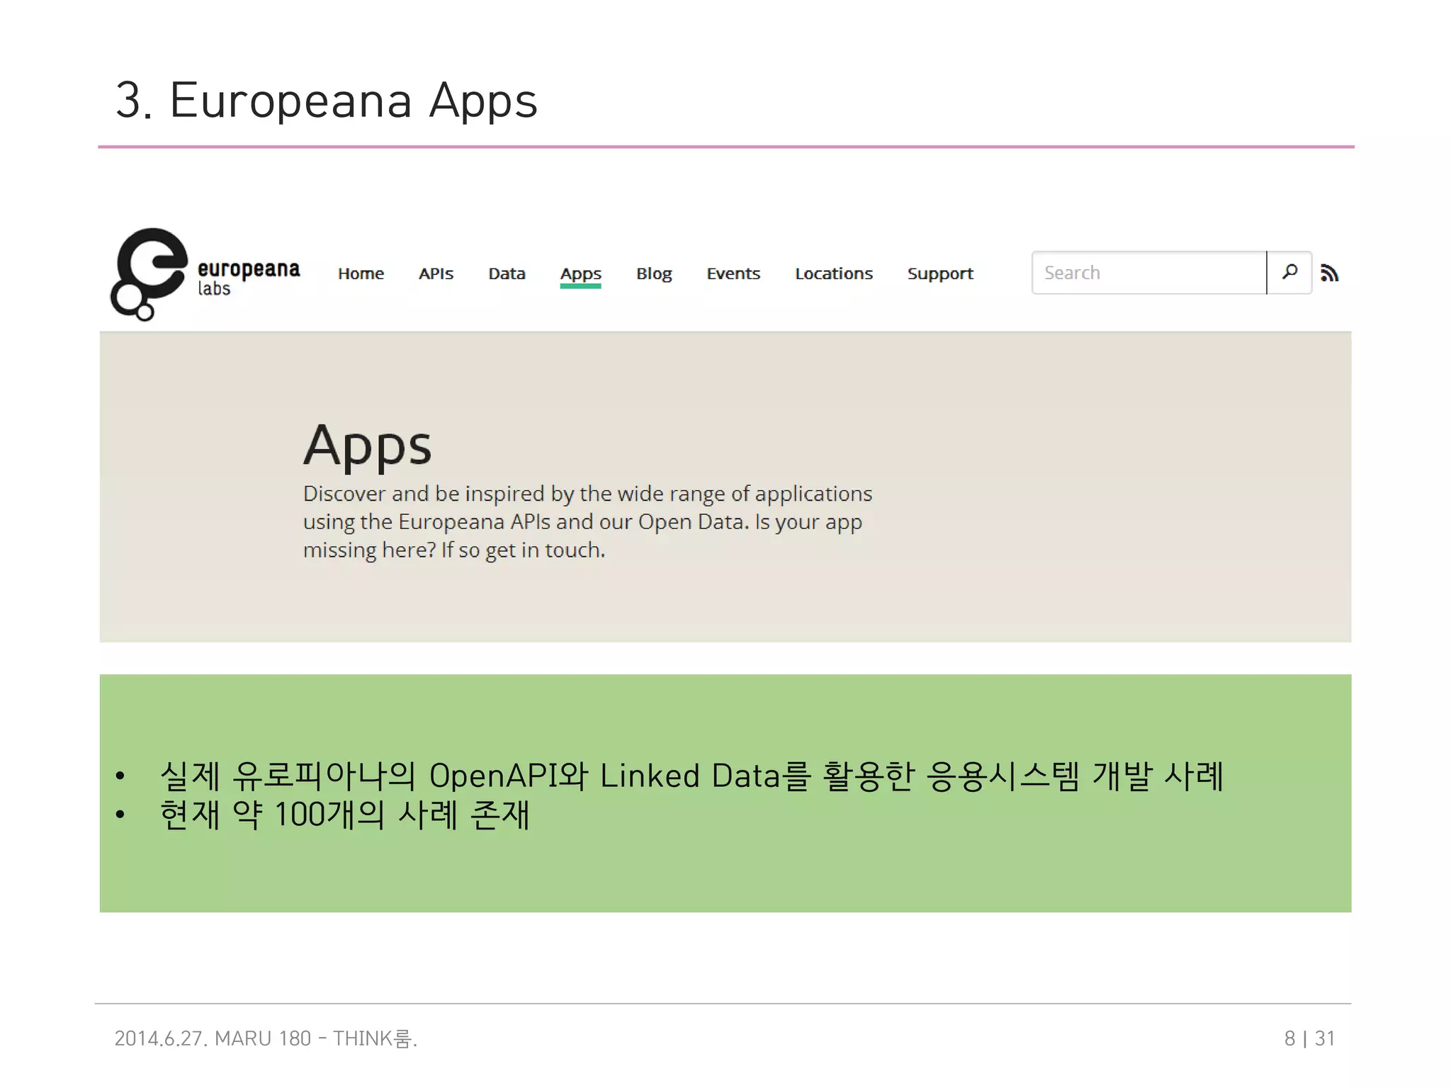Open the RSS feed icon

coord(1330,273)
